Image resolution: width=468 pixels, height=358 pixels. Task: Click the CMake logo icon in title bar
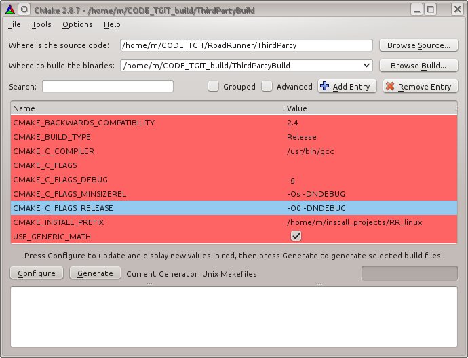(x=8, y=9)
